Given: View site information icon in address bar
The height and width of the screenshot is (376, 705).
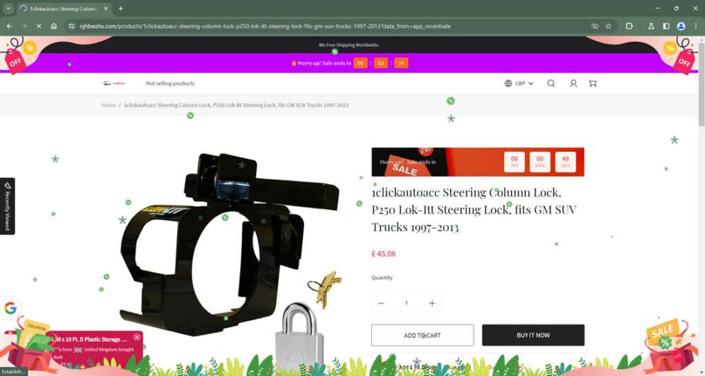Looking at the screenshot, I should pyautogui.click(x=72, y=26).
